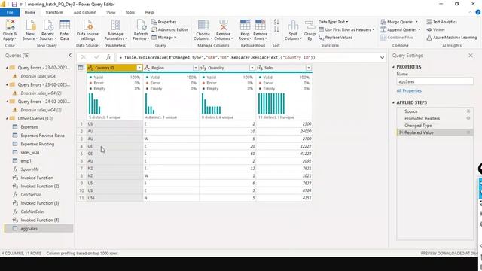Sort the column ascending

click(276, 22)
